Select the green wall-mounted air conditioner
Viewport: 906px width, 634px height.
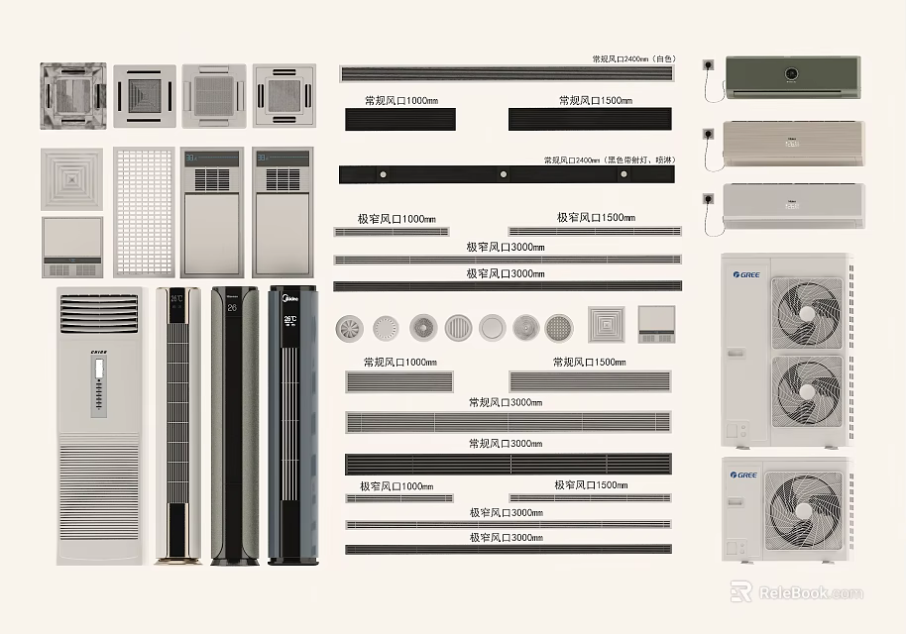point(793,77)
